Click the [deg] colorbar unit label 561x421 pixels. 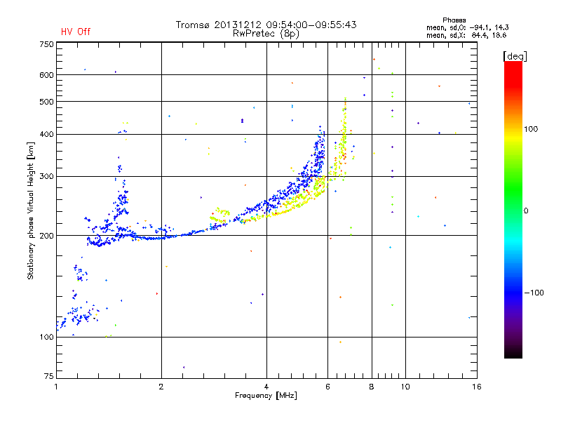click(x=515, y=56)
